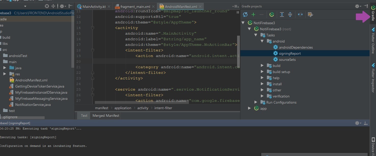Close the MainActivity.kt tab

pos(109,7)
